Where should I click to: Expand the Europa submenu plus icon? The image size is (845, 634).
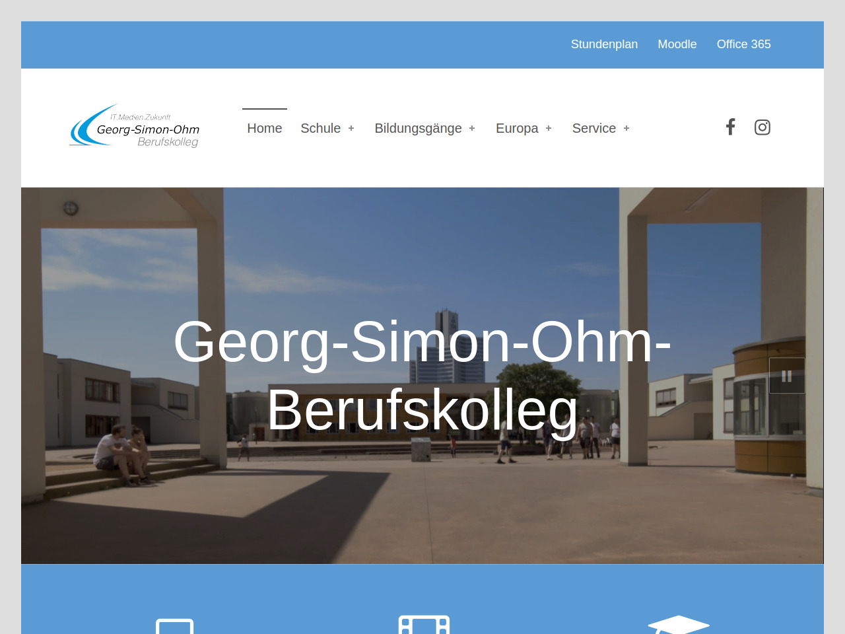point(549,128)
